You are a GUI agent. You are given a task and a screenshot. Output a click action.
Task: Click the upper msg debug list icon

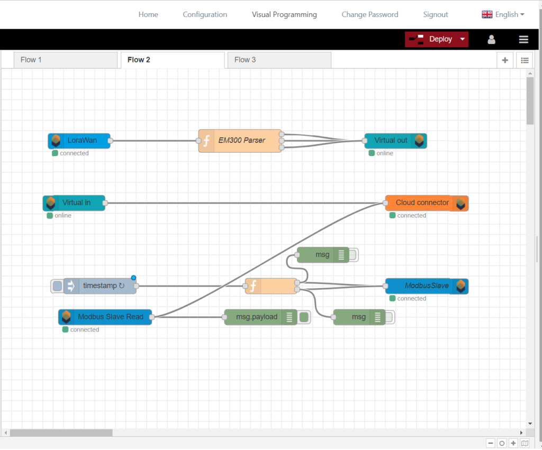(x=341, y=255)
